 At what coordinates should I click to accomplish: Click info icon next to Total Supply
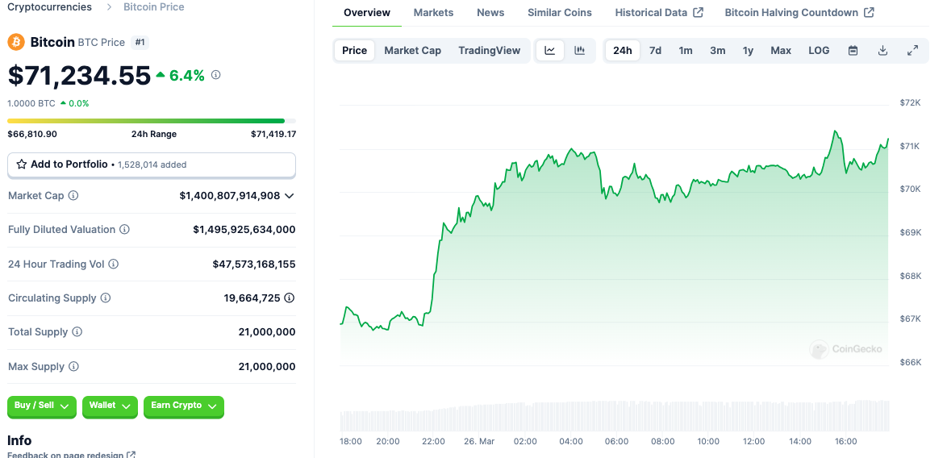(77, 332)
